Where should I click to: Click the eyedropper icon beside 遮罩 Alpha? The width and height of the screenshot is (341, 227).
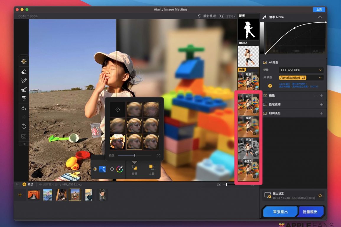pyautogui.click(x=265, y=17)
